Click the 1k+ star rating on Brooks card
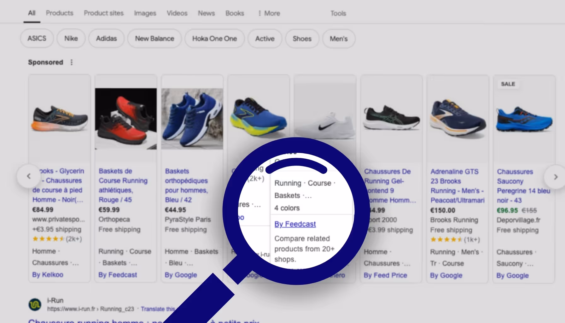The height and width of the screenshot is (323, 565). pos(455,240)
